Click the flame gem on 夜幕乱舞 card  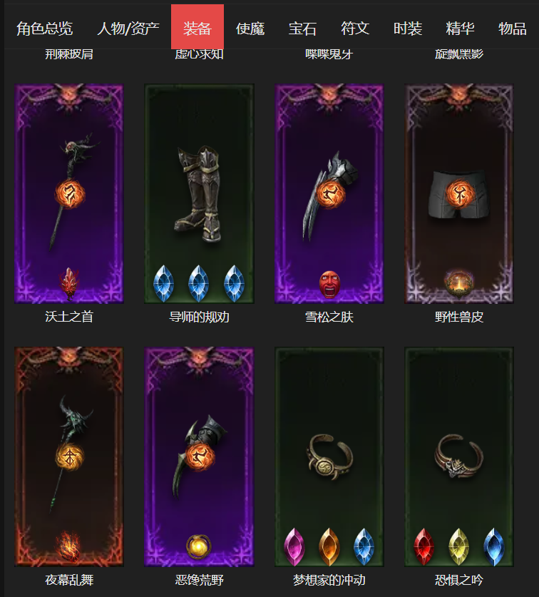click(x=69, y=547)
